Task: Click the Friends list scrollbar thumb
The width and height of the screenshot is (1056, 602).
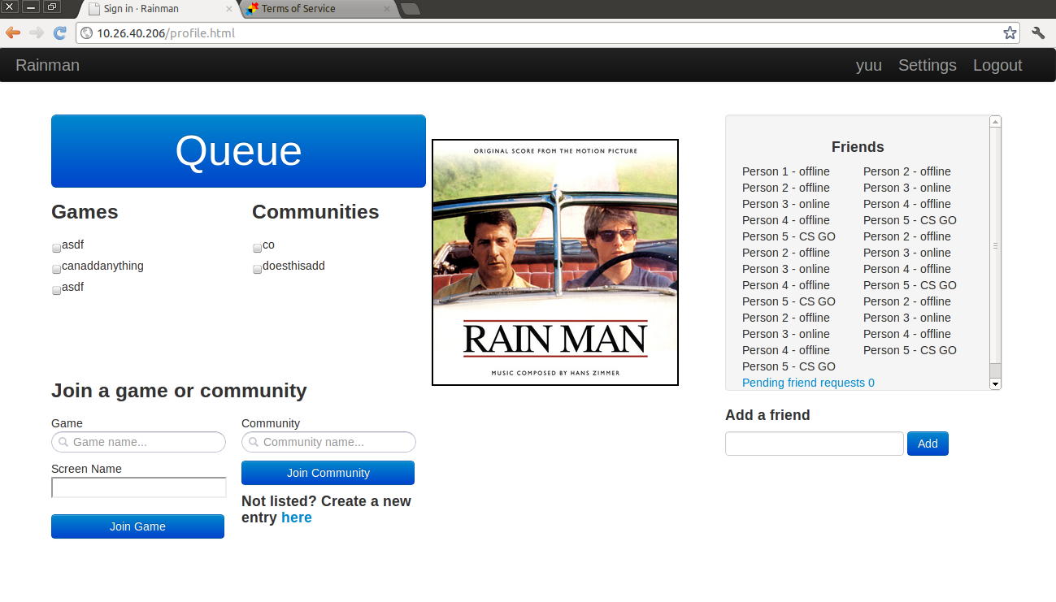Action: (995, 245)
